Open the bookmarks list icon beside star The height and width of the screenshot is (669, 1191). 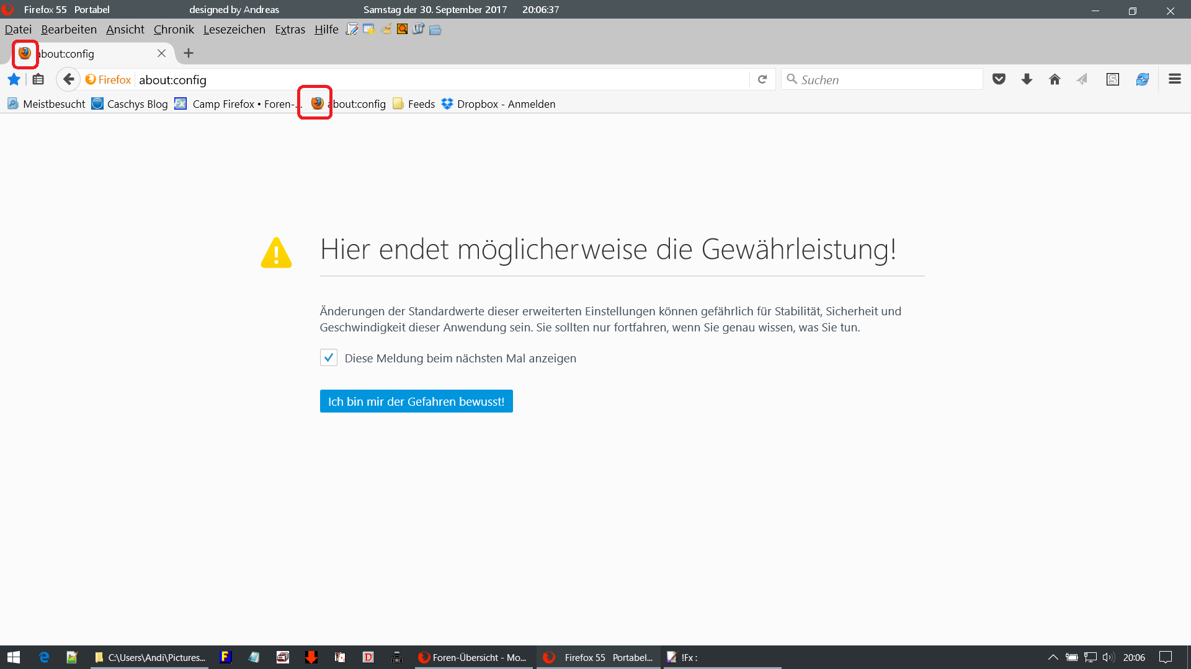click(x=38, y=79)
